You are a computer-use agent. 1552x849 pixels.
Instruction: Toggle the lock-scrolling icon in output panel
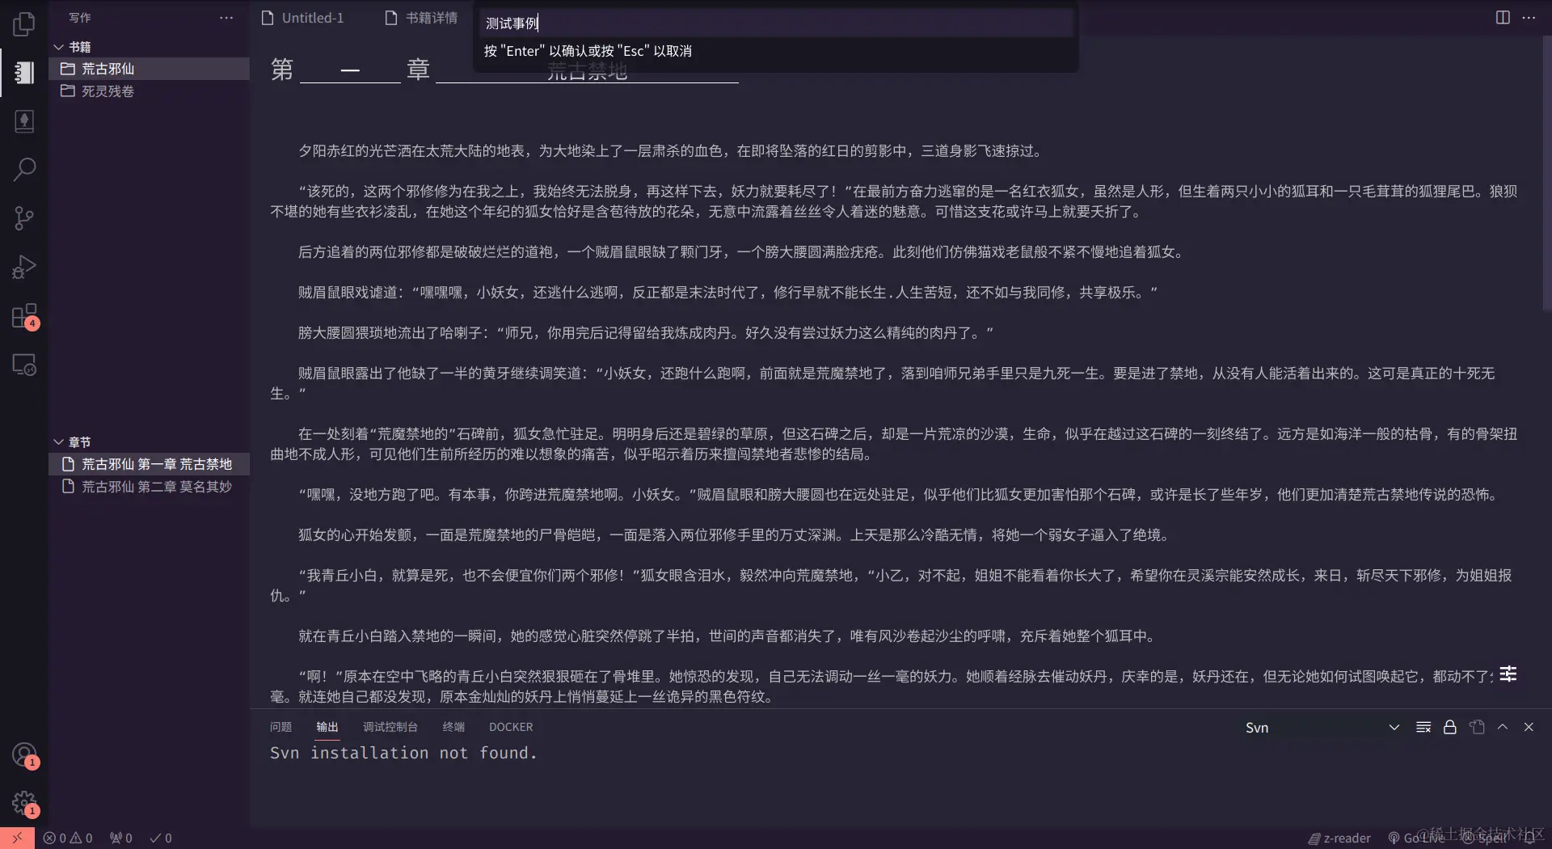pyautogui.click(x=1449, y=727)
